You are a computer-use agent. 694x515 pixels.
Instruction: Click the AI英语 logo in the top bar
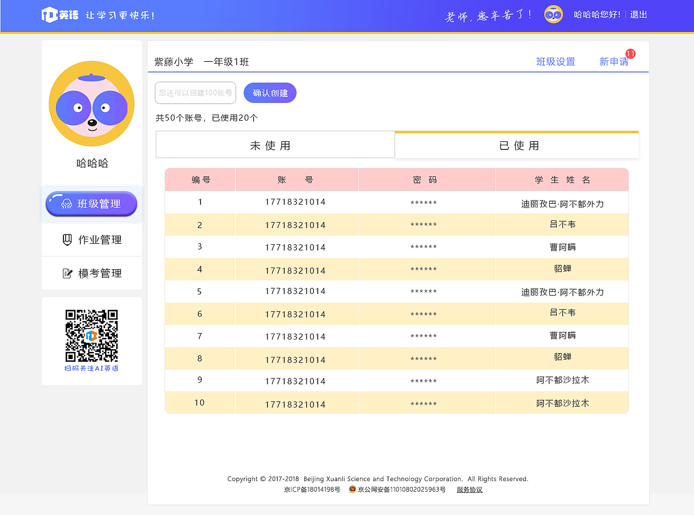(x=60, y=15)
